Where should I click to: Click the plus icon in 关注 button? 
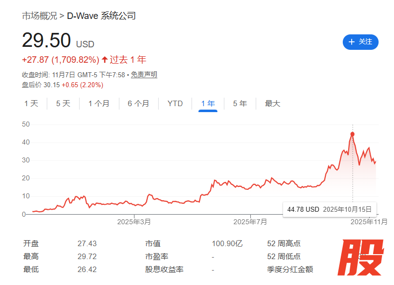(x=352, y=42)
